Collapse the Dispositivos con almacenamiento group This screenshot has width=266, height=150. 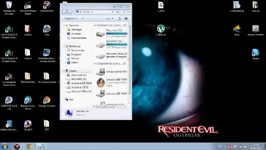pos(95,63)
